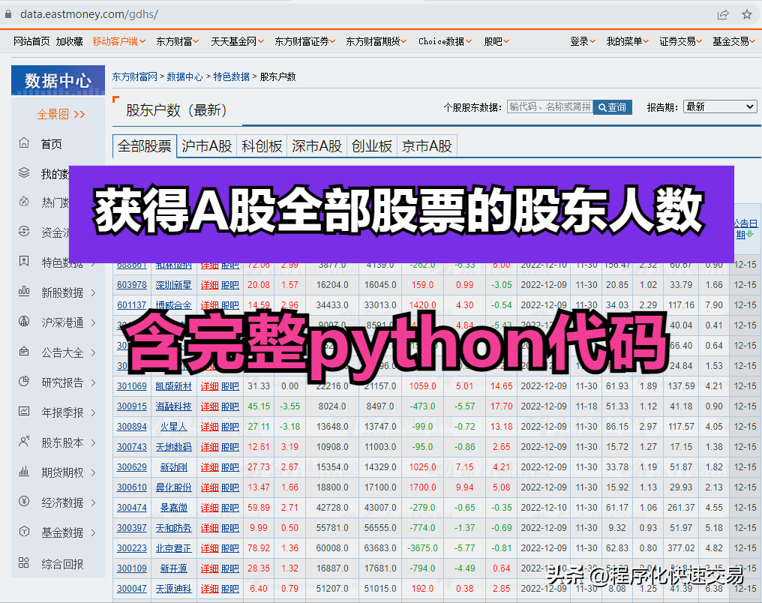The height and width of the screenshot is (603, 762).
Task: Expand the Choice数据 menu
Action: click(x=445, y=42)
